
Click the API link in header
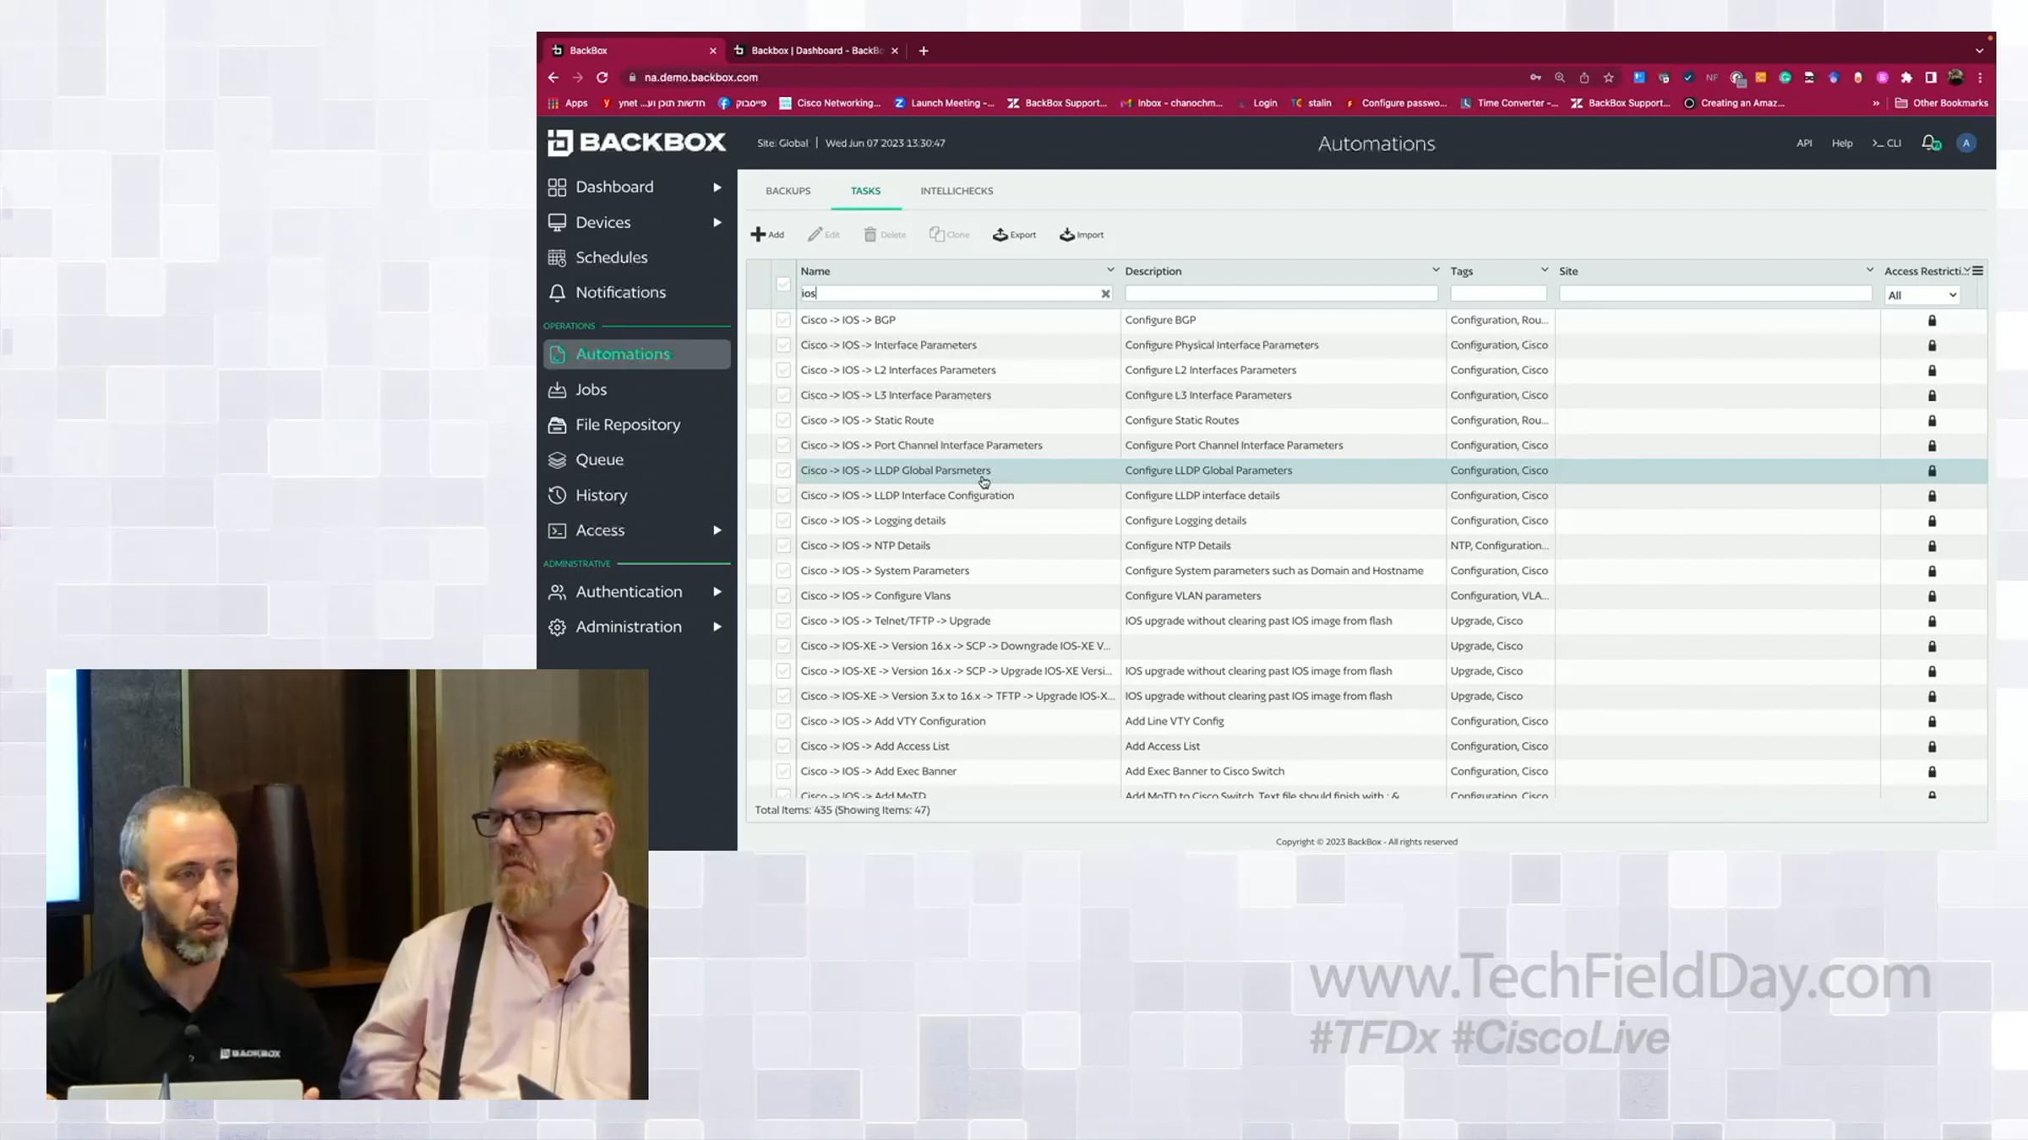(1803, 143)
